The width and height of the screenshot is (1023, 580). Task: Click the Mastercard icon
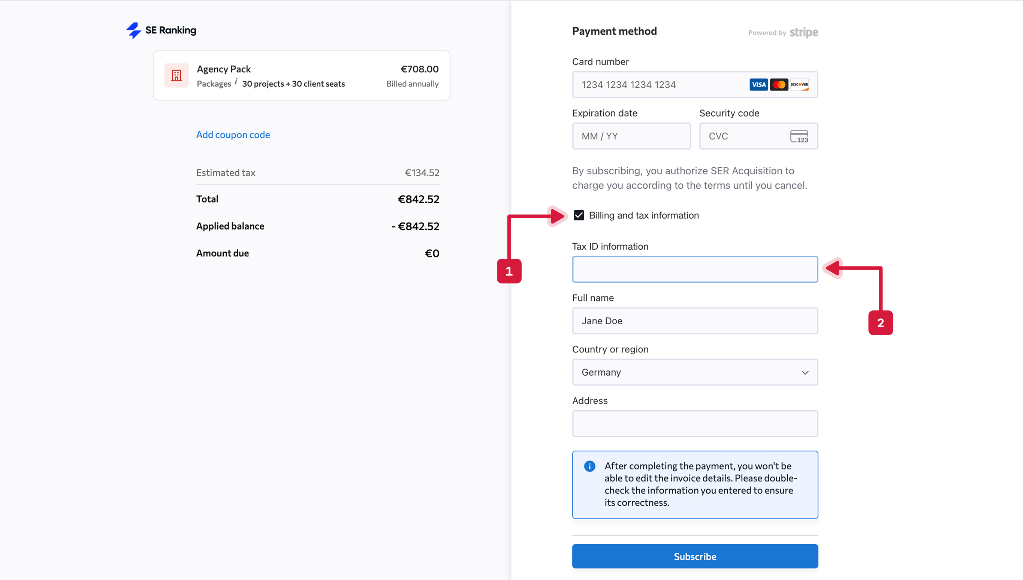[x=779, y=84]
